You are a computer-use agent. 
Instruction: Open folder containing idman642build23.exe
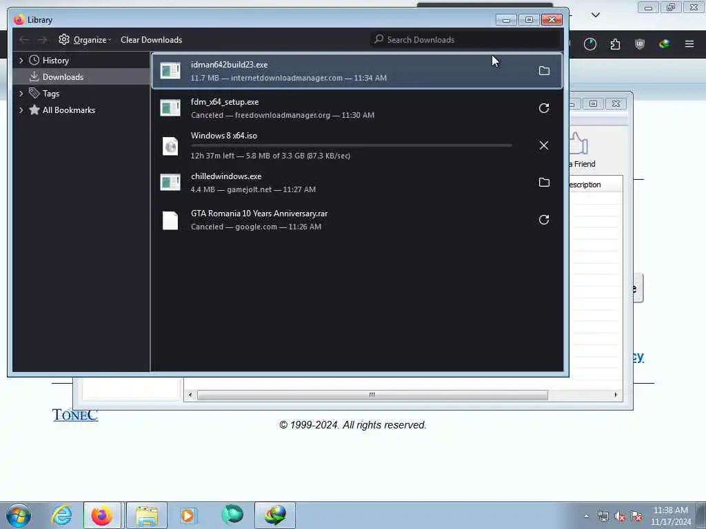coord(544,71)
